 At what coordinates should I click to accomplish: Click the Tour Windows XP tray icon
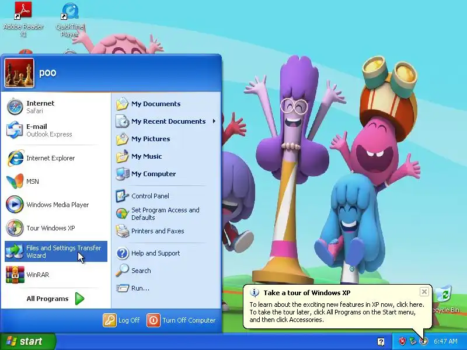point(424,341)
